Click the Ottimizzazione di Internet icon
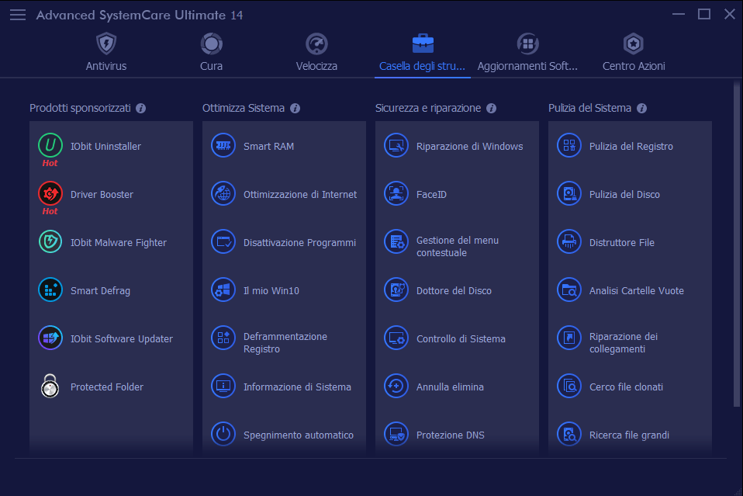 (223, 193)
